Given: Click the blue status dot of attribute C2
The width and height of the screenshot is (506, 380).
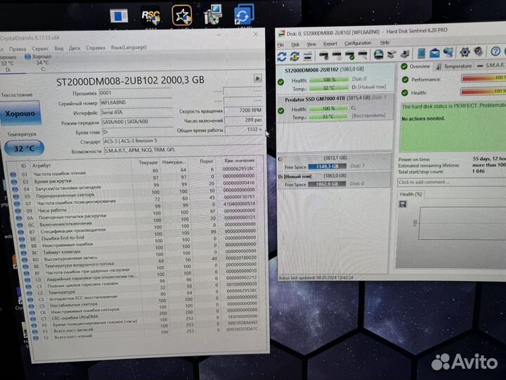Looking at the screenshot, I should tap(29, 293).
